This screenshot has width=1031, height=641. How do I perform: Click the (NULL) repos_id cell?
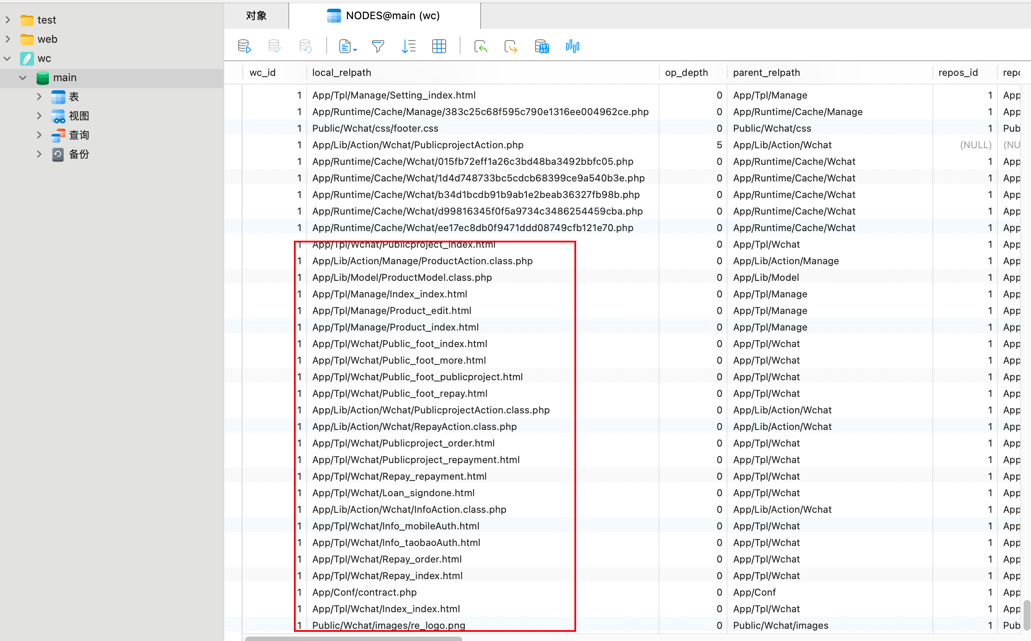(x=965, y=145)
